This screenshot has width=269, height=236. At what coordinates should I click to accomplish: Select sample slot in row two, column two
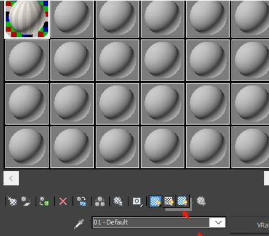(72, 60)
